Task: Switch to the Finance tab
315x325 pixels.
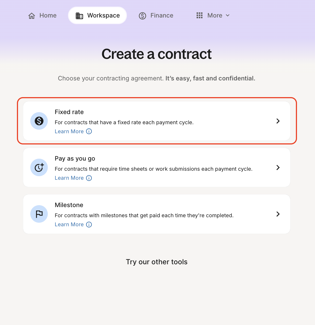Action: pyautogui.click(x=162, y=16)
